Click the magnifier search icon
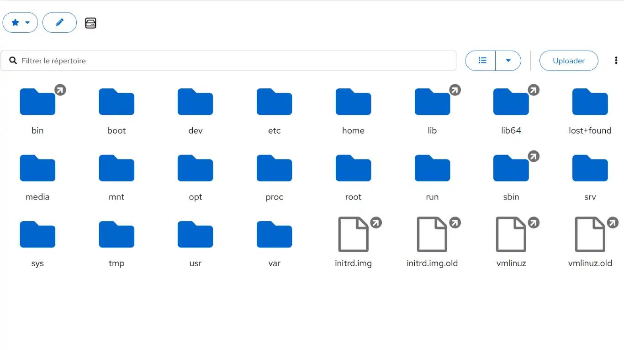Viewport: 624px width, 350px height. click(13, 61)
